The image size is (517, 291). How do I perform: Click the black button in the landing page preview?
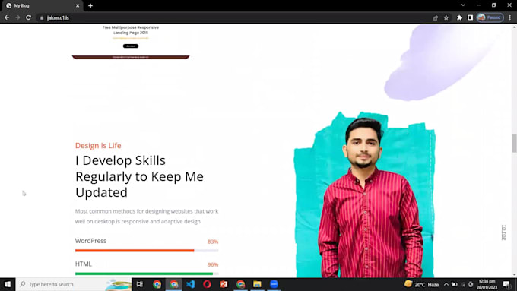[131, 46]
